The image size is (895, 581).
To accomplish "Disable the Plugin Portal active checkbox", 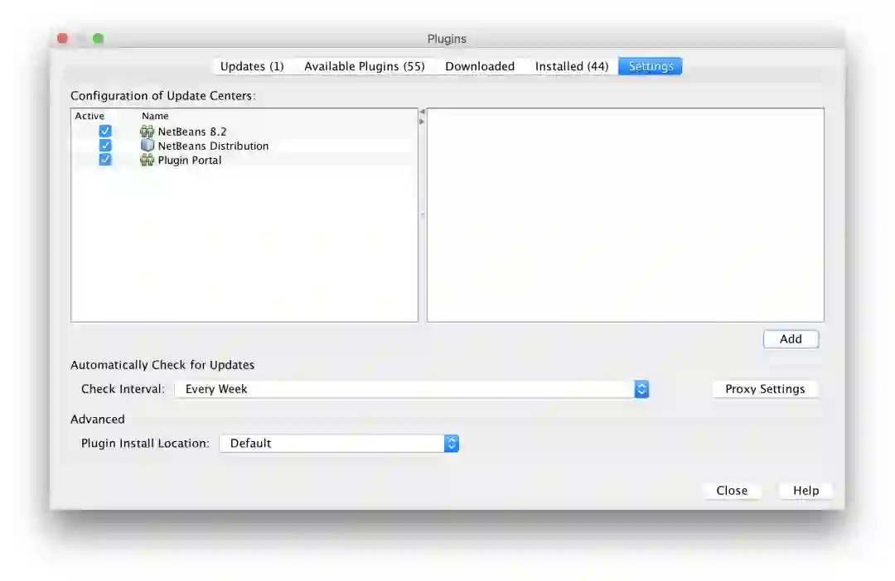I will point(105,160).
